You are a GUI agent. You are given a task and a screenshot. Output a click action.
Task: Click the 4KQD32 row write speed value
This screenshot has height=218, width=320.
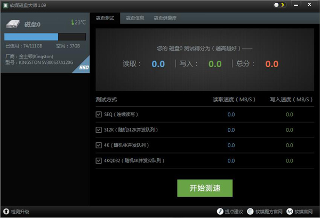click(290, 160)
